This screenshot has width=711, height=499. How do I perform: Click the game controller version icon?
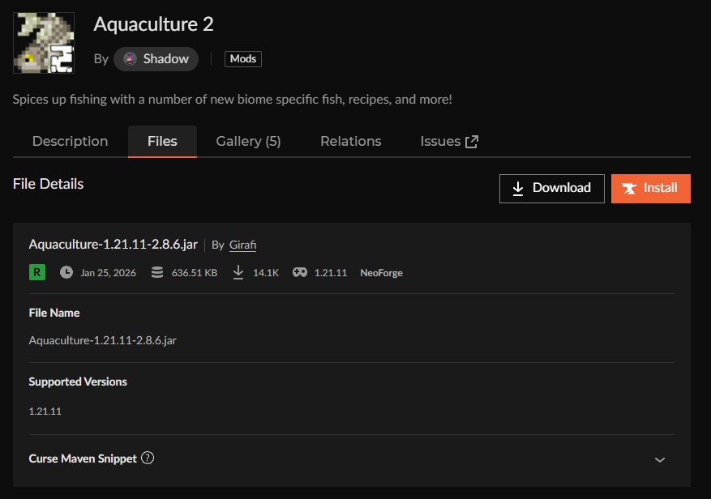click(300, 272)
